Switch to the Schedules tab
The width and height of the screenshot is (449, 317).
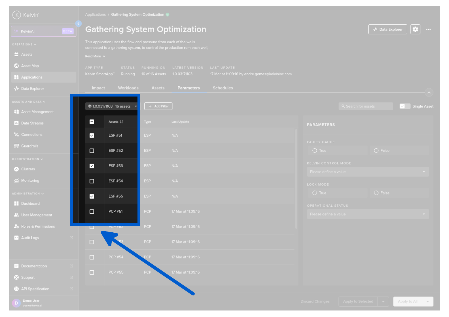(x=223, y=88)
